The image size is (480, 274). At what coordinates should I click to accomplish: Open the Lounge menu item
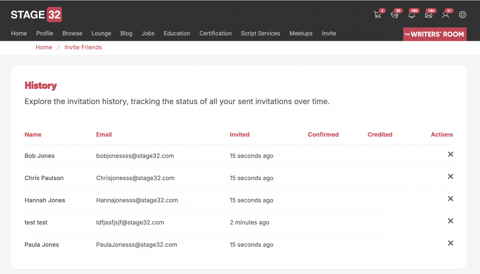(101, 33)
